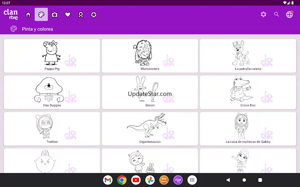Open the Home tab icon
300x187 pixels.
[28, 15]
